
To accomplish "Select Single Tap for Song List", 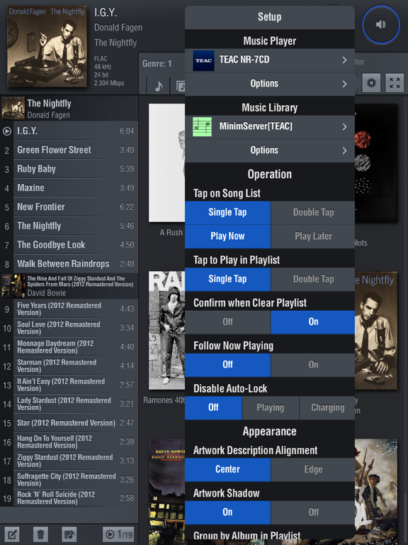I will tap(227, 212).
